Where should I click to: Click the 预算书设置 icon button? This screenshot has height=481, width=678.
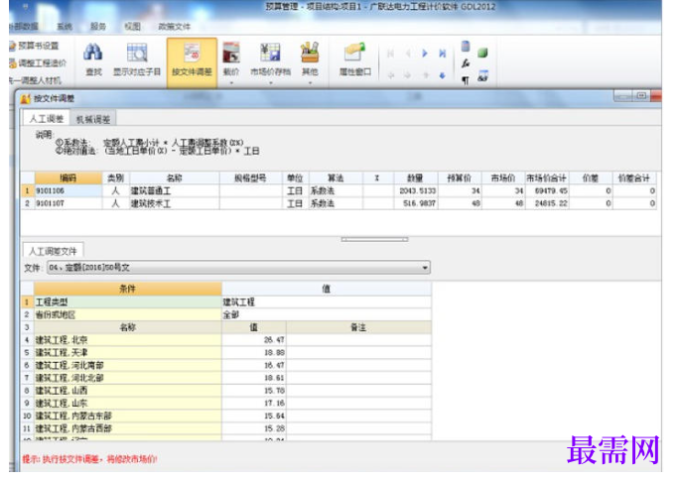coord(34,46)
